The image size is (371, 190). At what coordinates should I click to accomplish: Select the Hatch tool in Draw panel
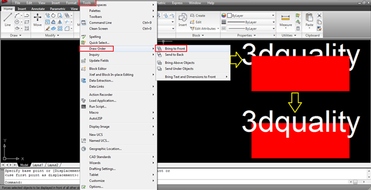(x=27, y=28)
